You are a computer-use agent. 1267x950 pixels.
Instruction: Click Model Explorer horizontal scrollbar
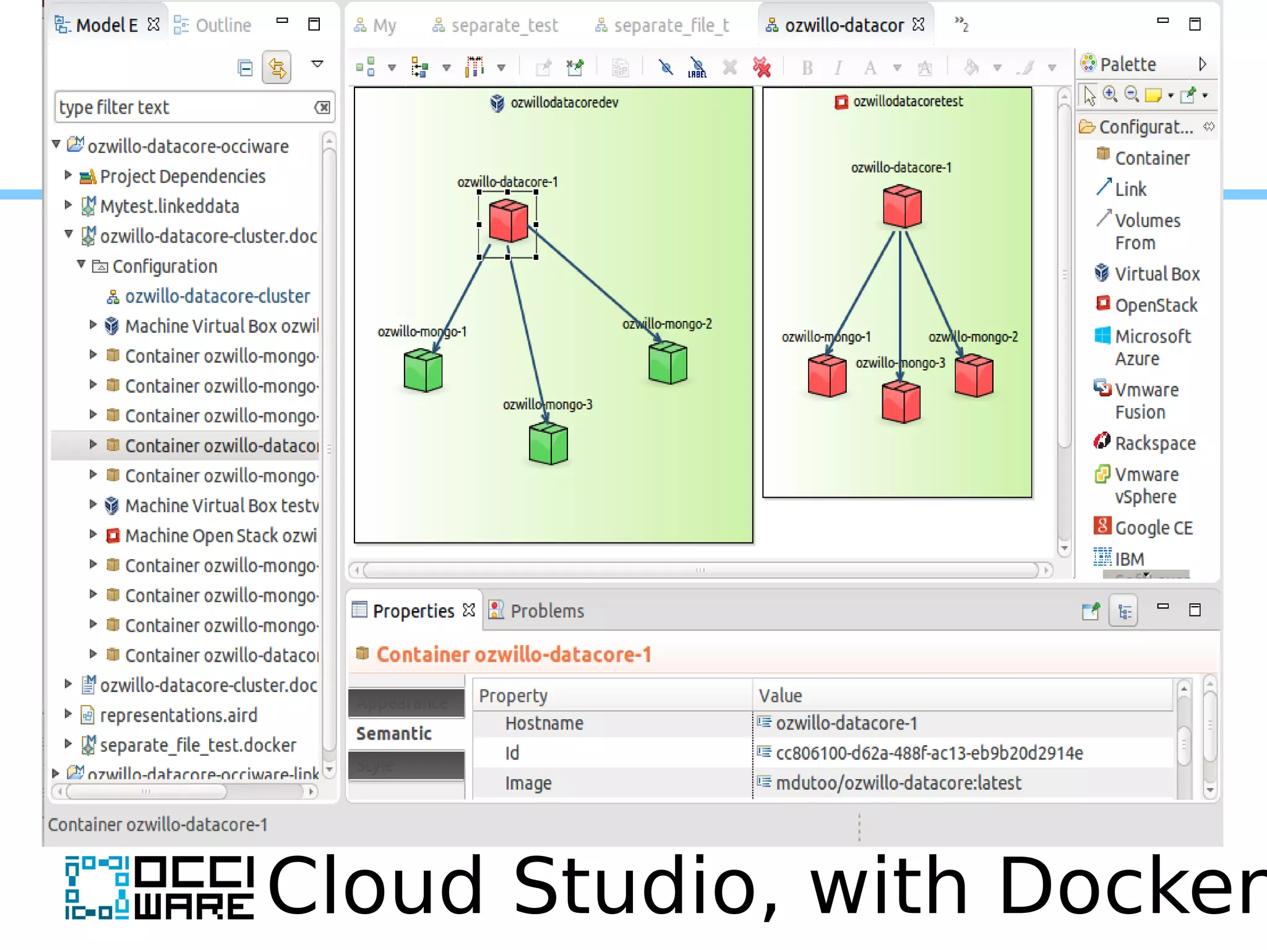[x=147, y=791]
